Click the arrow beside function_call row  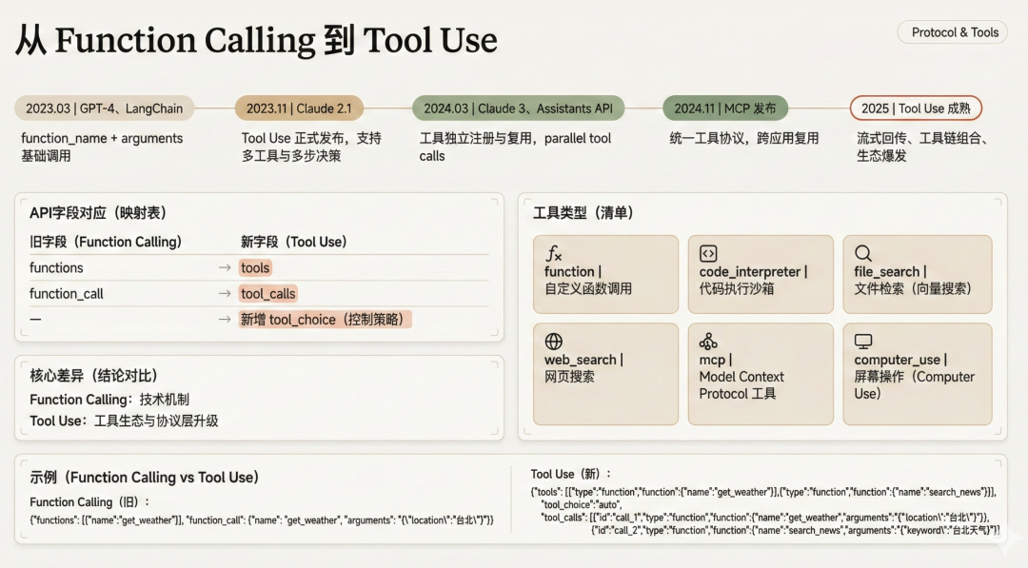pyautogui.click(x=225, y=293)
